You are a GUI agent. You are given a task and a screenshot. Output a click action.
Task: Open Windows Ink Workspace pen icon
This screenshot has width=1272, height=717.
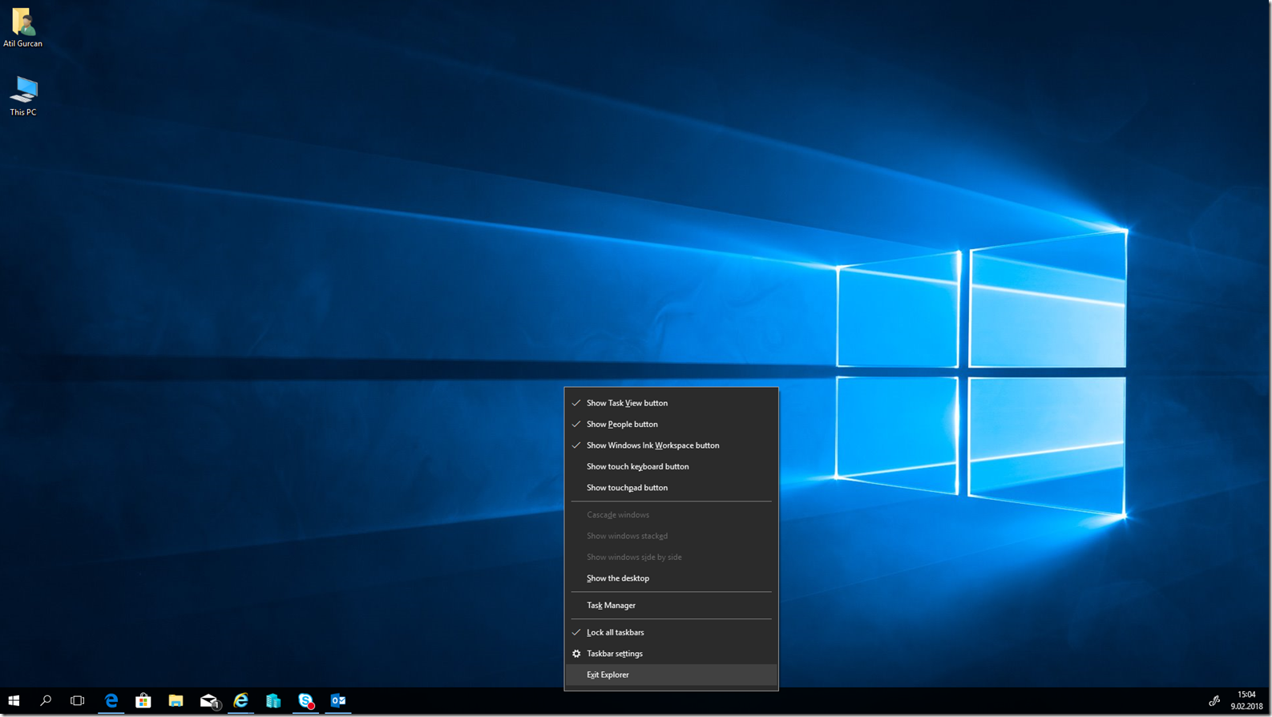[x=1214, y=701]
